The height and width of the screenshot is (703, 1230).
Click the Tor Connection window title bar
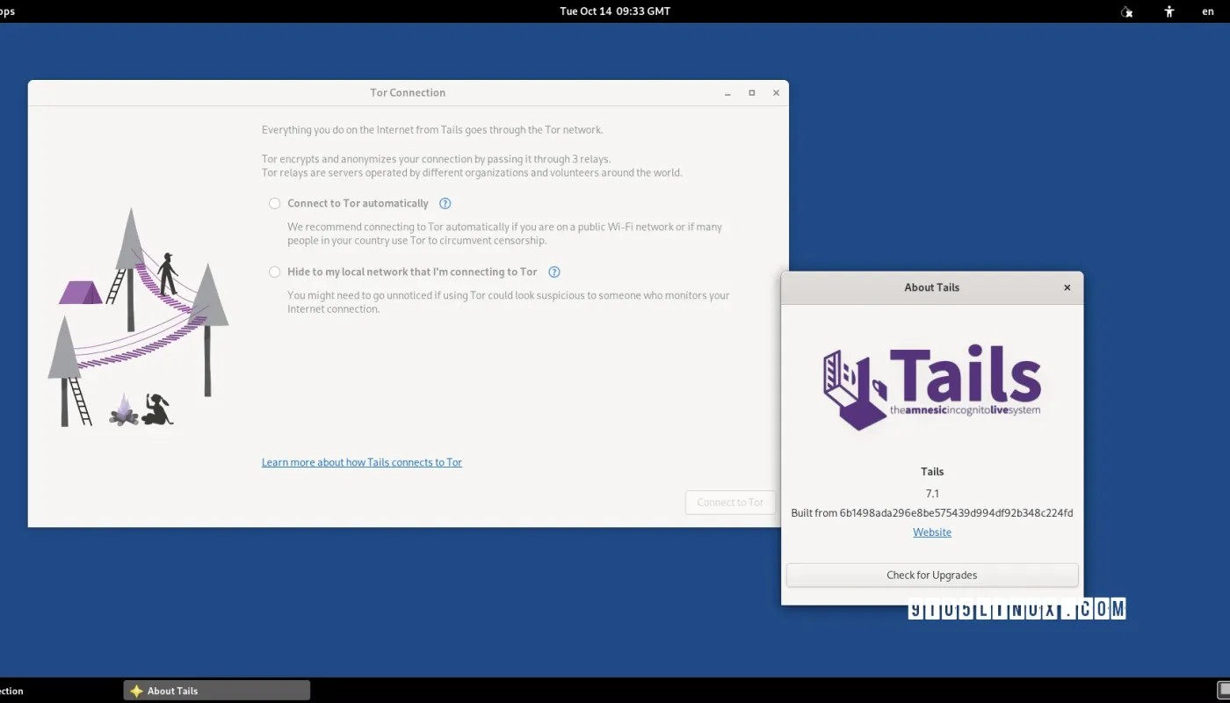tap(408, 92)
